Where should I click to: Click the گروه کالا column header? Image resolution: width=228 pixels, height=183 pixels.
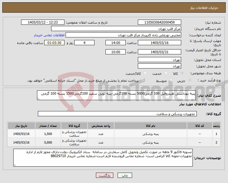coord(74,126)
